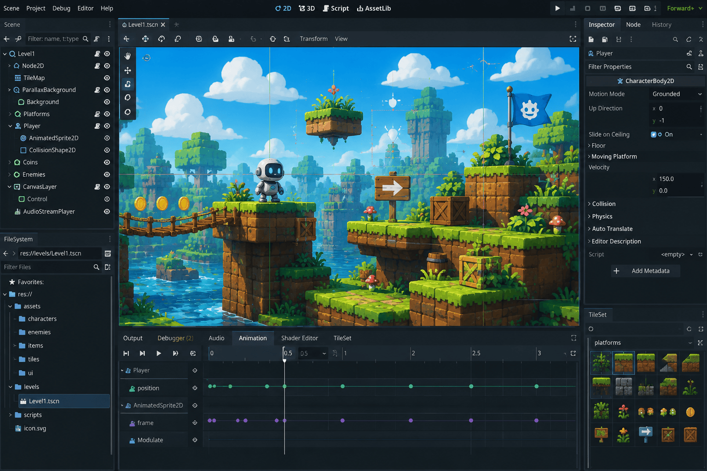The height and width of the screenshot is (471, 707).
Task: Open the platforms TileSet source dropdown
Action: (643, 343)
